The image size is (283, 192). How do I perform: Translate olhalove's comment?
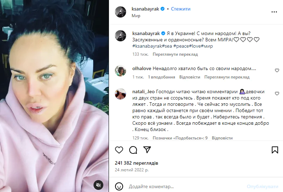(227, 77)
